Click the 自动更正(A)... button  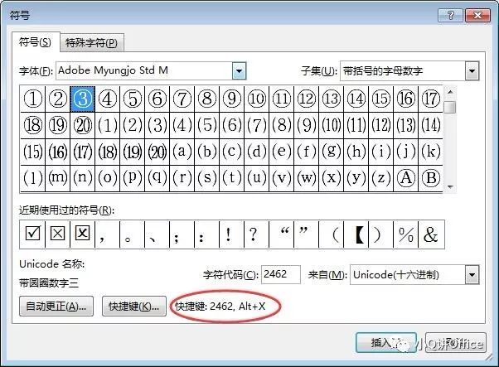pyautogui.click(x=56, y=307)
